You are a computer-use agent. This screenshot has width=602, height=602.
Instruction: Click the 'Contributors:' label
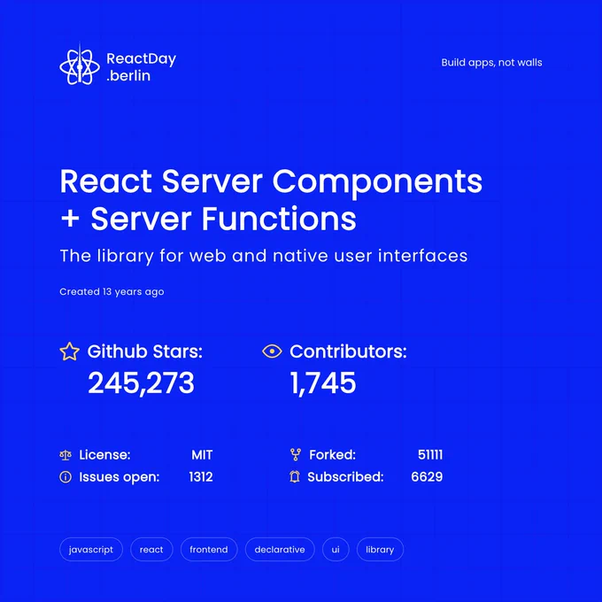click(348, 351)
